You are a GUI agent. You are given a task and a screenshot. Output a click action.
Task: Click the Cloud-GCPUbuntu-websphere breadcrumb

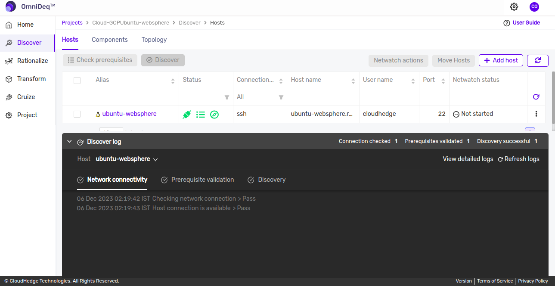tap(131, 23)
